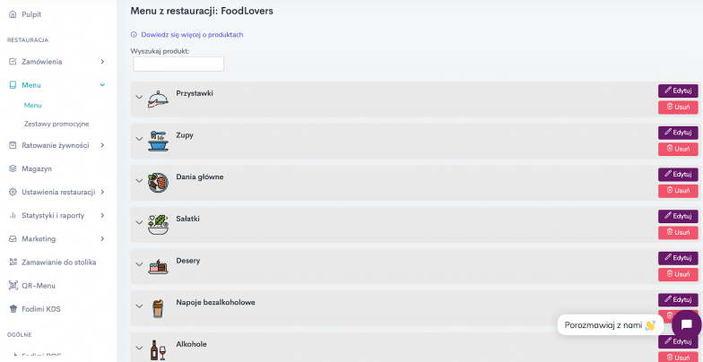This screenshot has height=362, width=703.
Task: Click the QR-Menu icon in sidebar
Action: tap(13, 286)
